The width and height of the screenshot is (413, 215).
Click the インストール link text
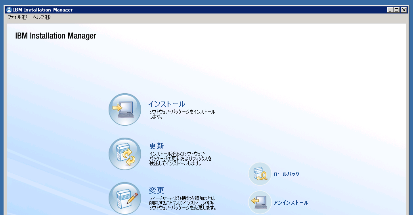(167, 104)
